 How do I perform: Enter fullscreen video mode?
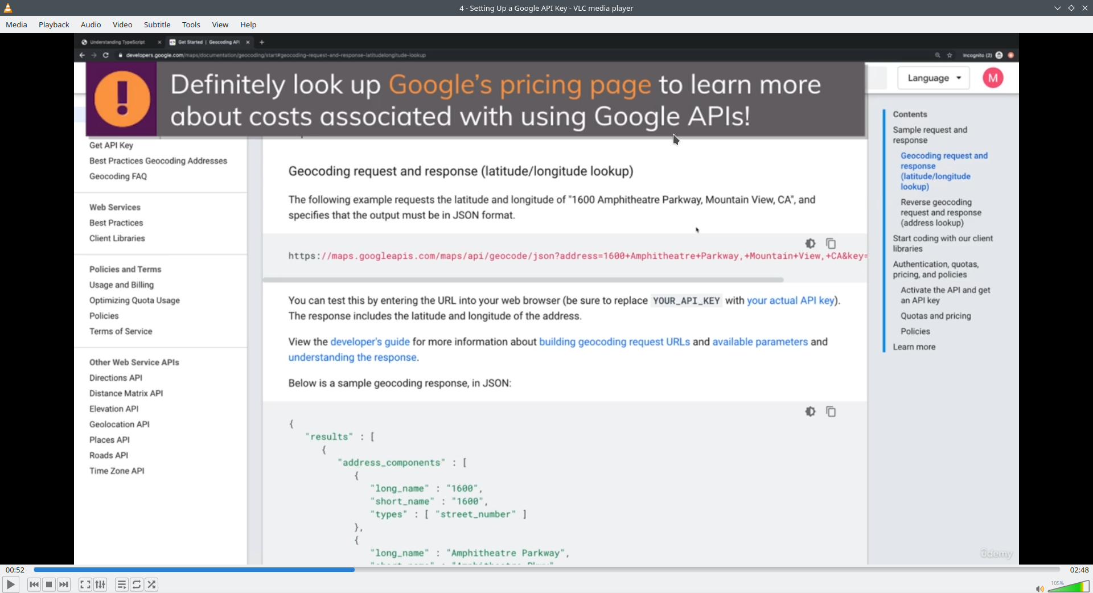[x=85, y=584]
